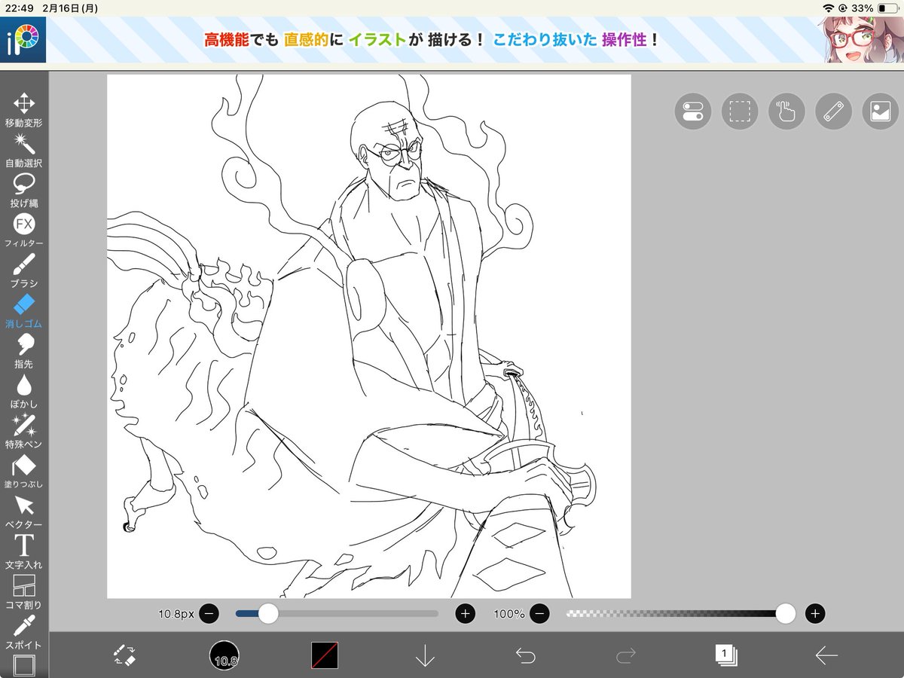The image size is (904, 678).
Task: Select the 移動変形 transform tool
Action: tap(24, 110)
